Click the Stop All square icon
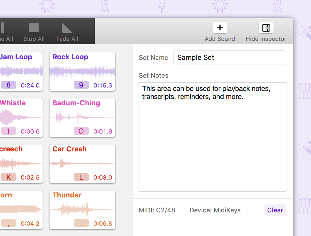 click(x=34, y=28)
